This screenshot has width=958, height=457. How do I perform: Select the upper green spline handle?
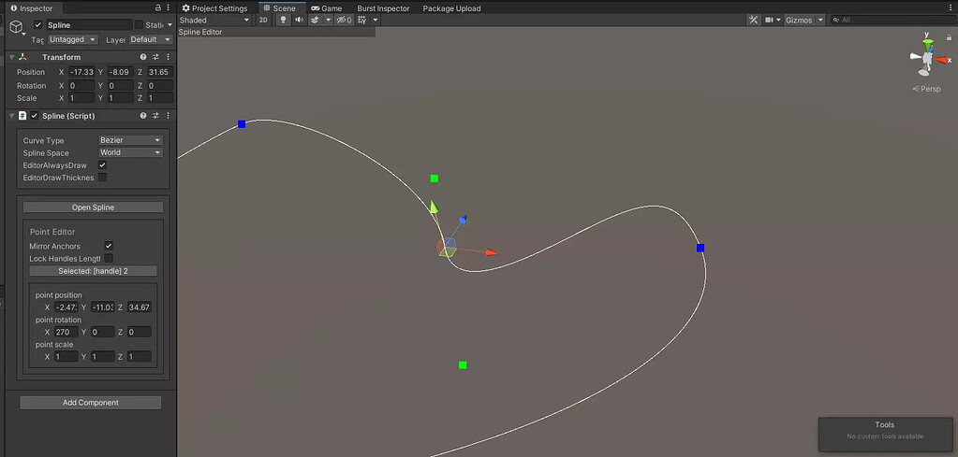[434, 178]
